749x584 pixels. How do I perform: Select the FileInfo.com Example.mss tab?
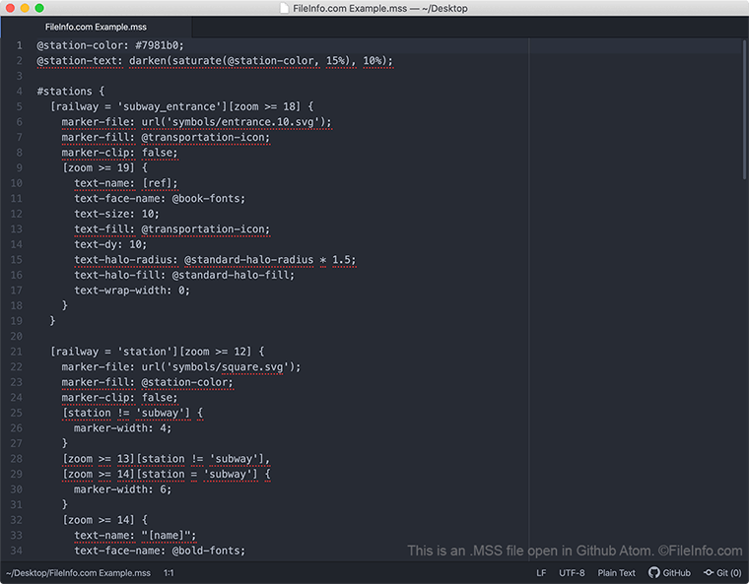[x=96, y=27]
